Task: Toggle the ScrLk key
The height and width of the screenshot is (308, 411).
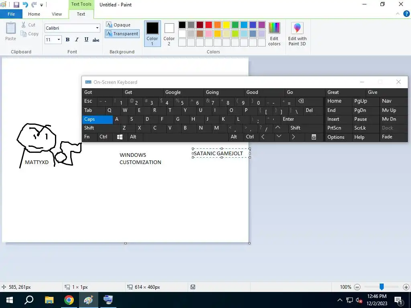Action: [365, 128]
